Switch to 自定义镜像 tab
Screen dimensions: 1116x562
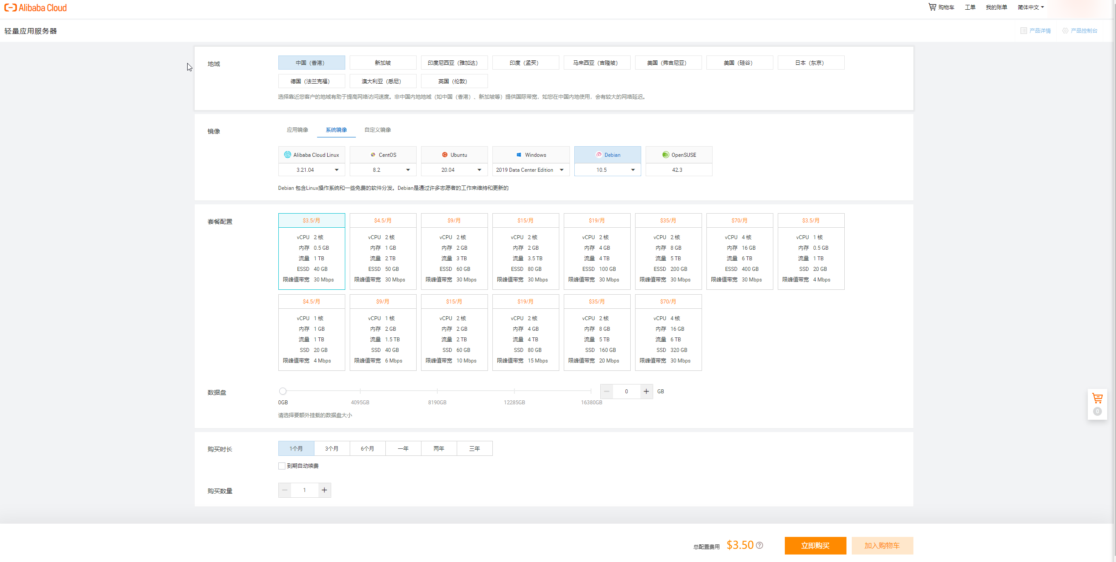[377, 129]
